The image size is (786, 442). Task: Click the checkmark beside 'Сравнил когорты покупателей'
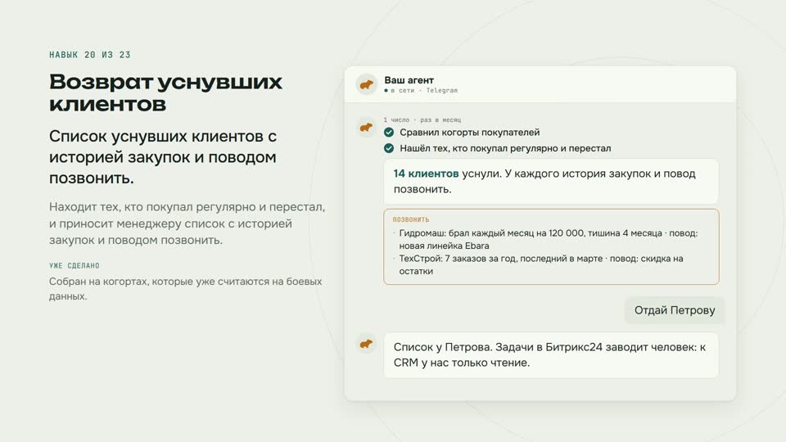[388, 133]
